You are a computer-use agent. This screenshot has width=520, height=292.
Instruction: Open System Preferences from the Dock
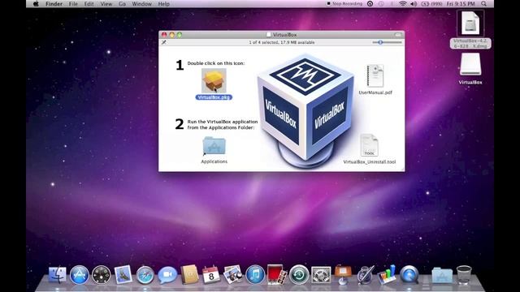pyautogui.click(x=321, y=275)
